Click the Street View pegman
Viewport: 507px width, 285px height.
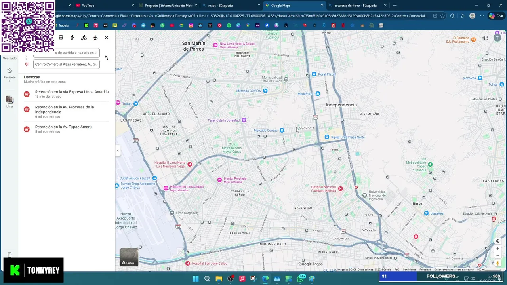(x=498, y=263)
